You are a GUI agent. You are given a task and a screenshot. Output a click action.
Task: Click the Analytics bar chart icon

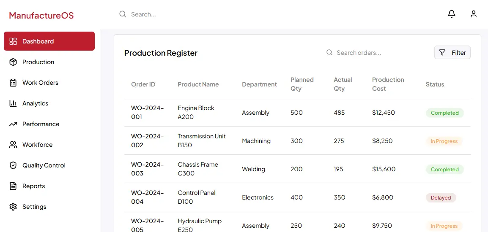13,103
